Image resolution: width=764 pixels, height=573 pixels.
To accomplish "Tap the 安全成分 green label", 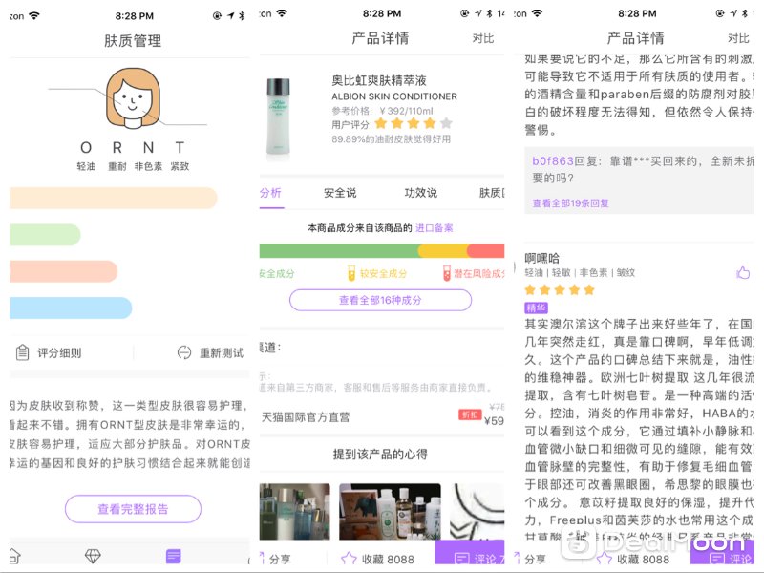I will point(277,273).
